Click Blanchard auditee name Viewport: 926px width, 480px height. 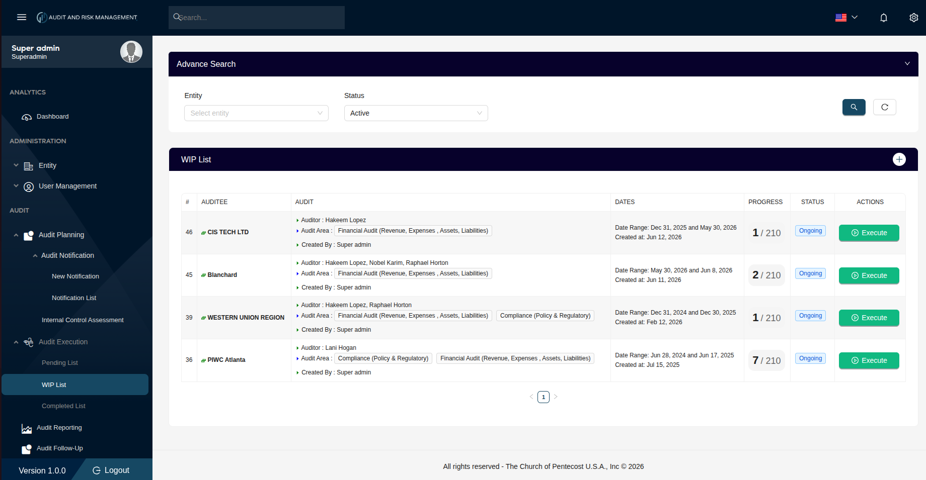[222, 275]
